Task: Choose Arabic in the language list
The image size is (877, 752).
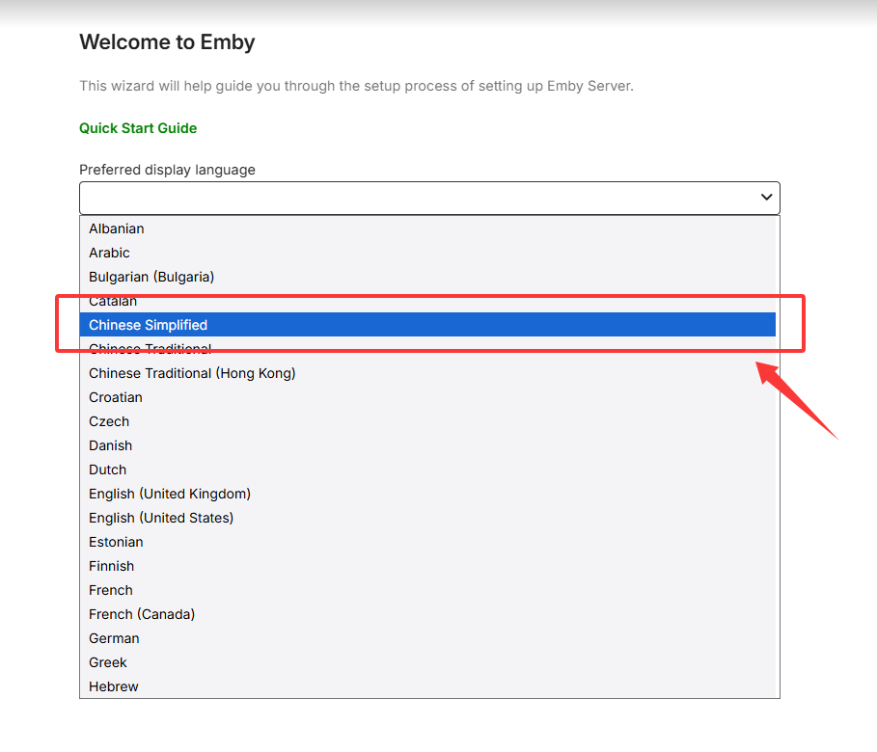Action: tap(109, 253)
